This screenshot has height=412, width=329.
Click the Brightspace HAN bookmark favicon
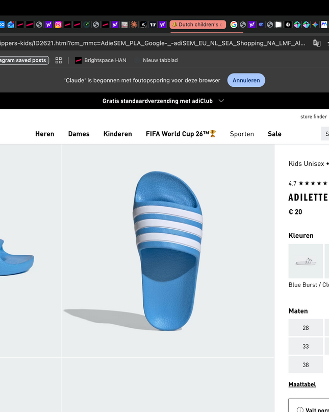coord(78,60)
